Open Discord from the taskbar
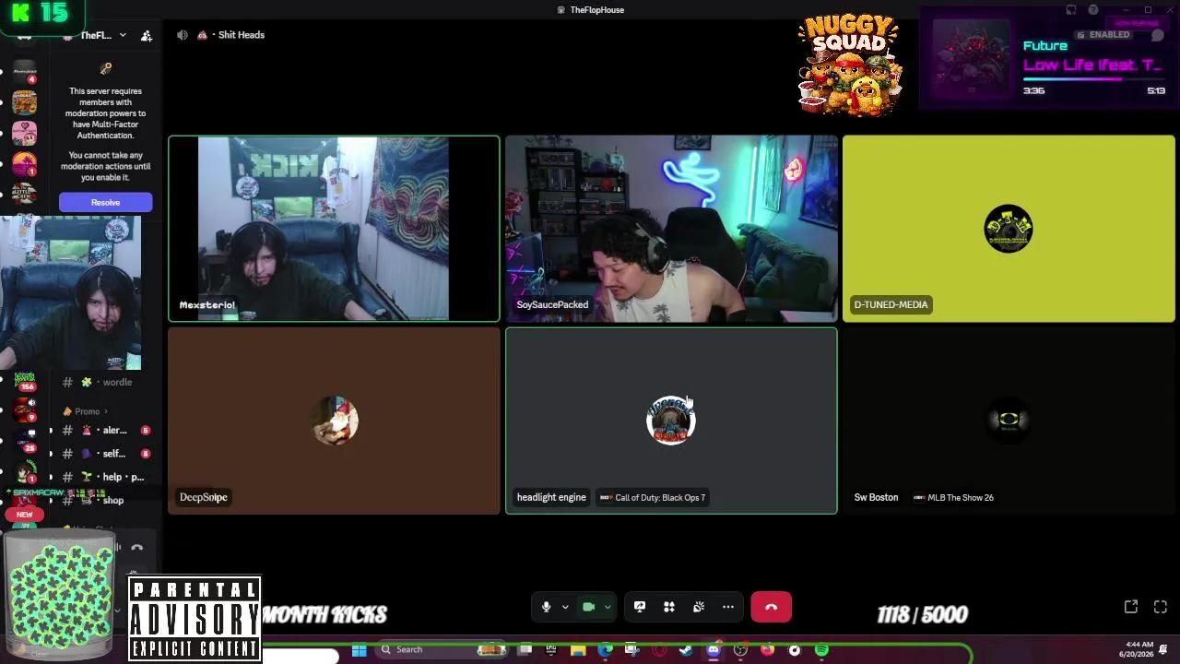The height and width of the screenshot is (664, 1180). (713, 650)
